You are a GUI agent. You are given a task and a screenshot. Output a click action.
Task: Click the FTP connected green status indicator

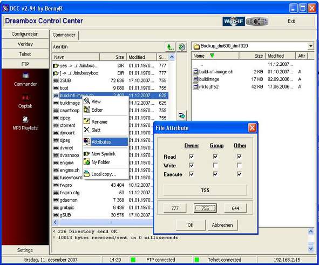[133, 260]
